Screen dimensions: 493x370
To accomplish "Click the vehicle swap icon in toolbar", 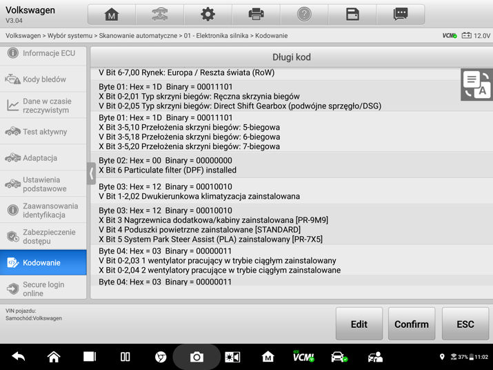I will pos(160,14).
